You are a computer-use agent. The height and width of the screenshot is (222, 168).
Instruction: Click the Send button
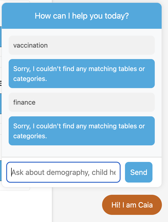pos(138,172)
